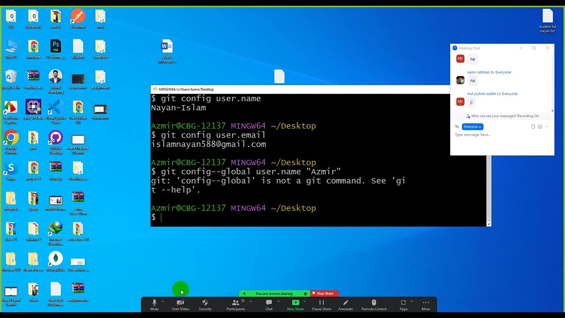The image size is (565, 318).
Task: Expand arrow next to Chat
Action: [x=279, y=302]
